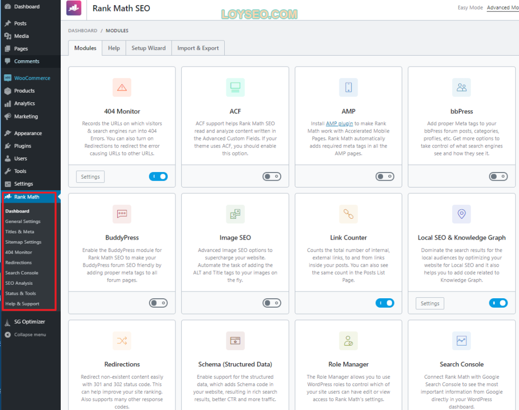Click the Plugins plug icon
The height and width of the screenshot is (410, 519).
point(8,146)
